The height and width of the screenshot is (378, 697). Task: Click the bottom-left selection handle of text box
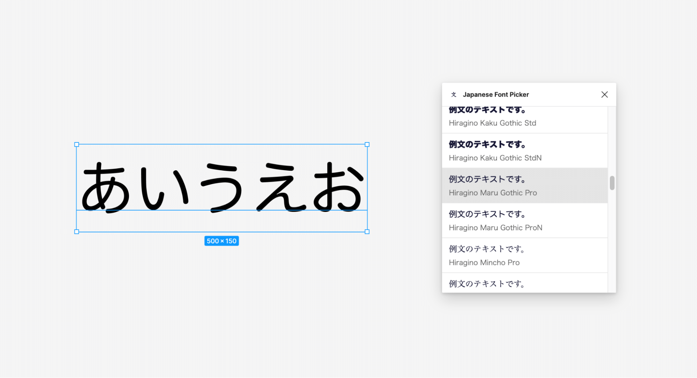[x=77, y=232]
